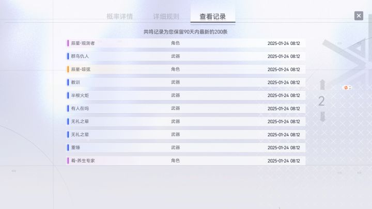Screen dimensions: 372x209
Task: Click the orange rarity bar of 辰星-琼弦
Action: pos(68,69)
